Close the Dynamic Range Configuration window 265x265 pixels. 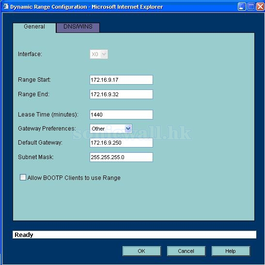pyautogui.click(x=260, y=7)
